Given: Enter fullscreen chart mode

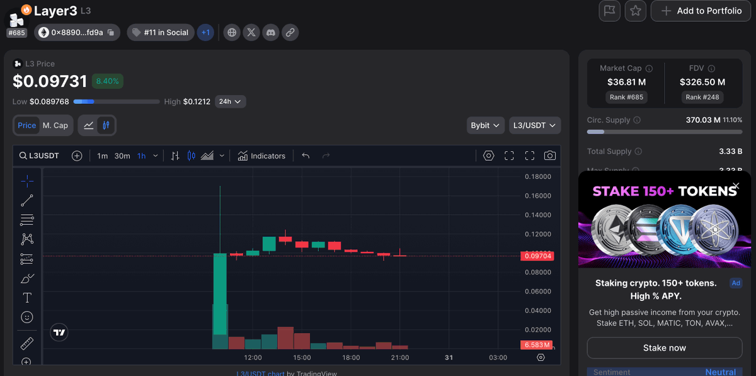Looking at the screenshot, I should [530, 156].
